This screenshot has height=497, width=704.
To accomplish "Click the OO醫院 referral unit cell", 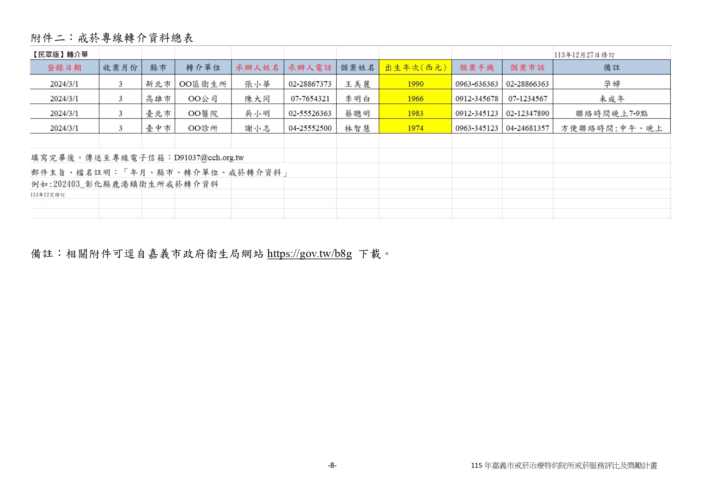I will 203,114.
